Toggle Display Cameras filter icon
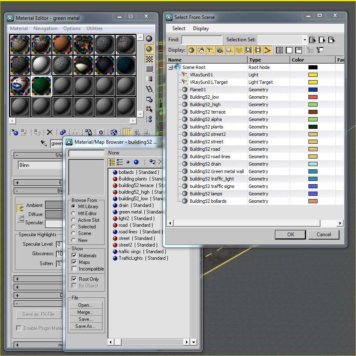Viewport: 356px width, 356px height. pyautogui.click(x=220, y=50)
